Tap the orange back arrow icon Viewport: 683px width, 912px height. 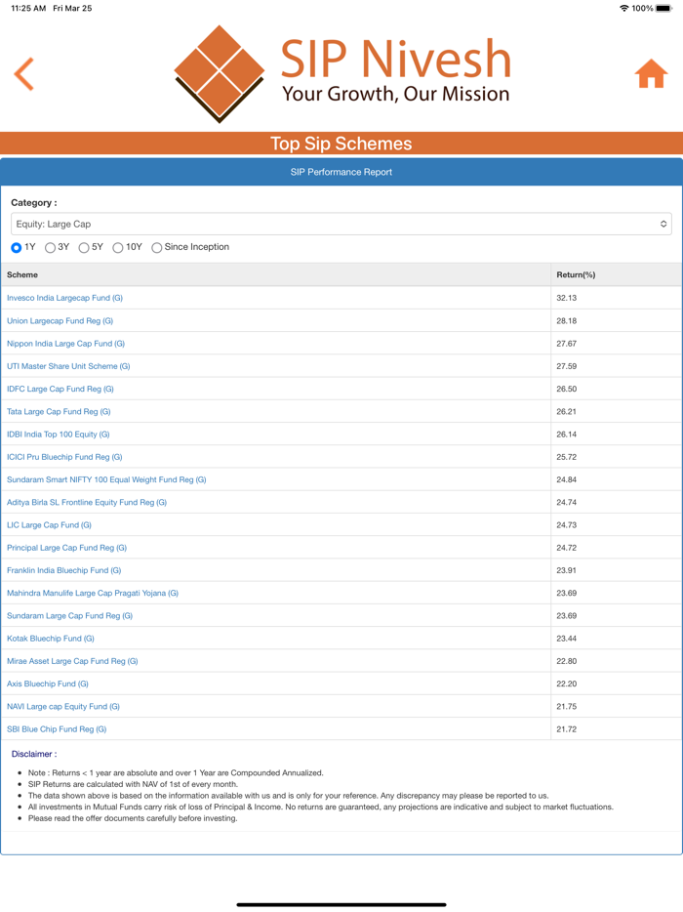[23, 74]
